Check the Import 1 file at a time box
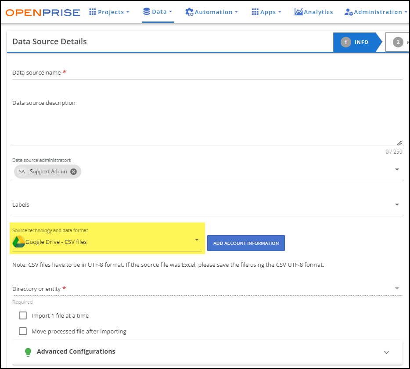Image resolution: width=410 pixels, height=369 pixels. tap(22, 315)
